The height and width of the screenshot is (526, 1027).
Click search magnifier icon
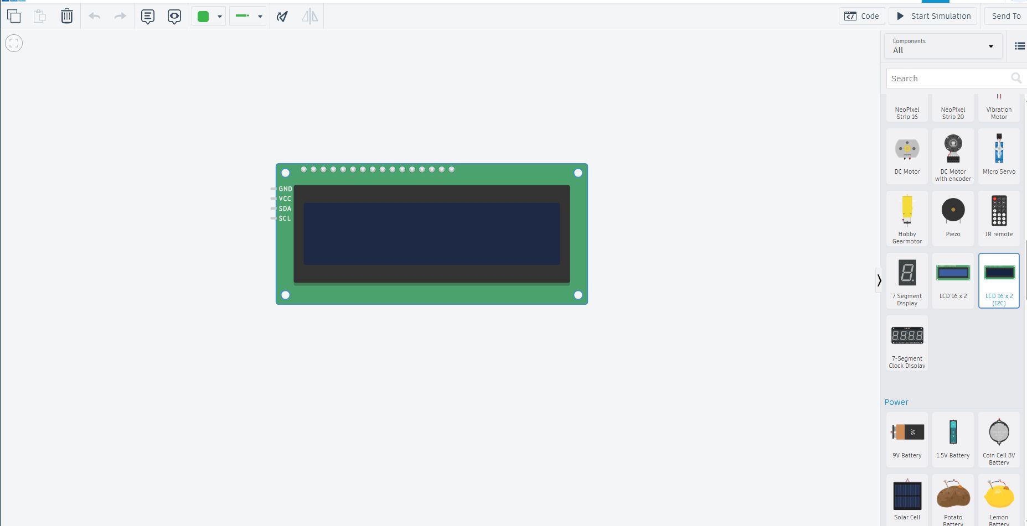pyautogui.click(x=1016, y=79)
